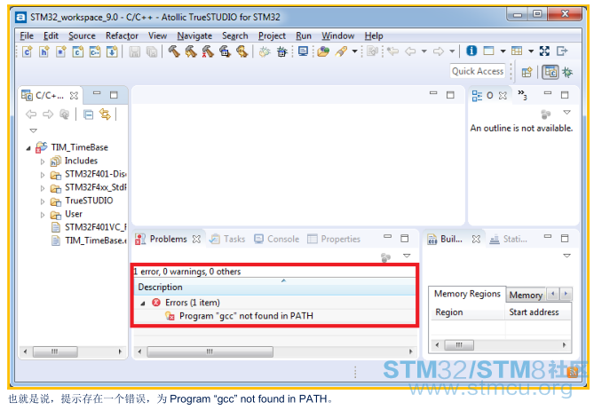
Task: Show hidden outline tabs chevron
Action: click(522, 95)
